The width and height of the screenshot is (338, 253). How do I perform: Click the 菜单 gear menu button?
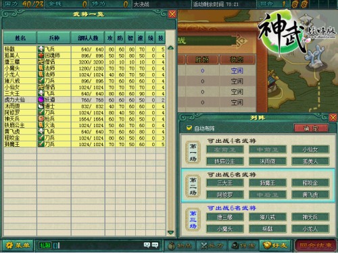tap(18, 245)
